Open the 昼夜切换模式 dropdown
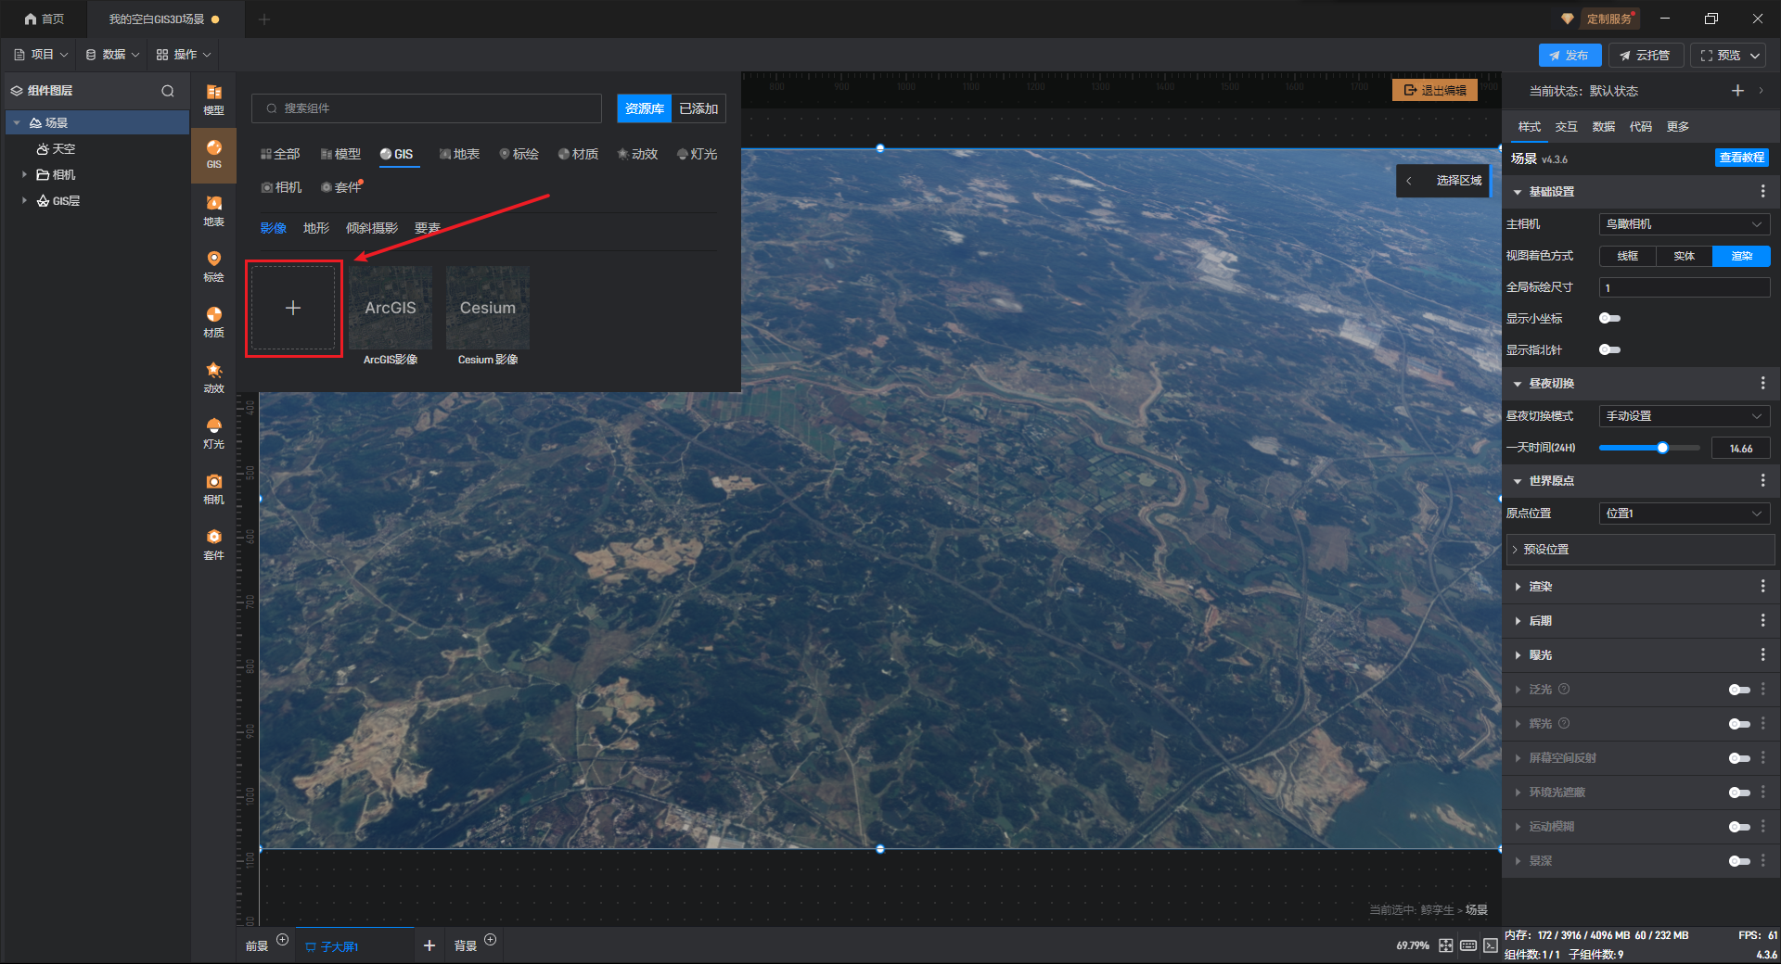Screen dimensions: 1781x964 [x=1684, y=416]
